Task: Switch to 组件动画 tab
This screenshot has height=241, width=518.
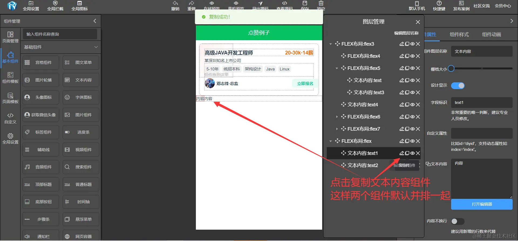Action: tap(492, 35)
